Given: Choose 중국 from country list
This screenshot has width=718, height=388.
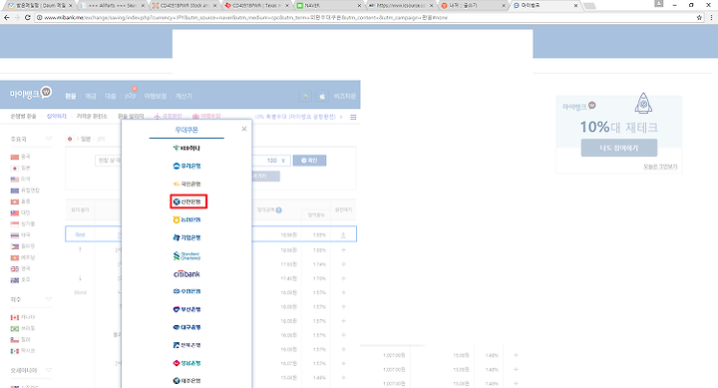Looking at the screenshot, I should tap(20, 157).
